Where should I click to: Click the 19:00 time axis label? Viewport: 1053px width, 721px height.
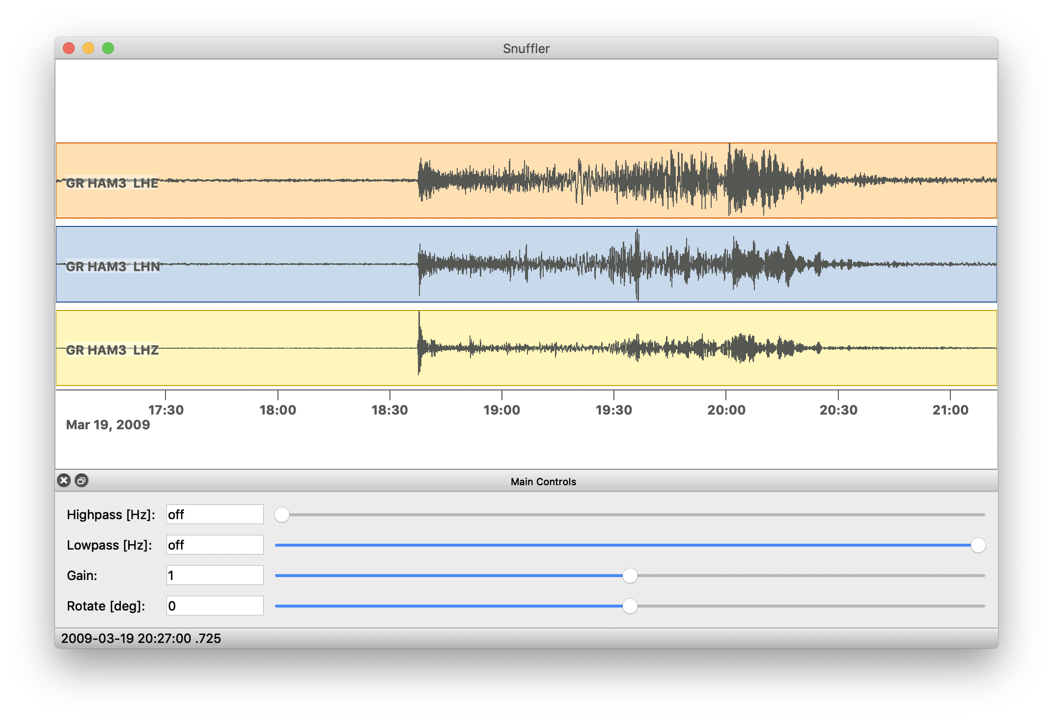502,410
